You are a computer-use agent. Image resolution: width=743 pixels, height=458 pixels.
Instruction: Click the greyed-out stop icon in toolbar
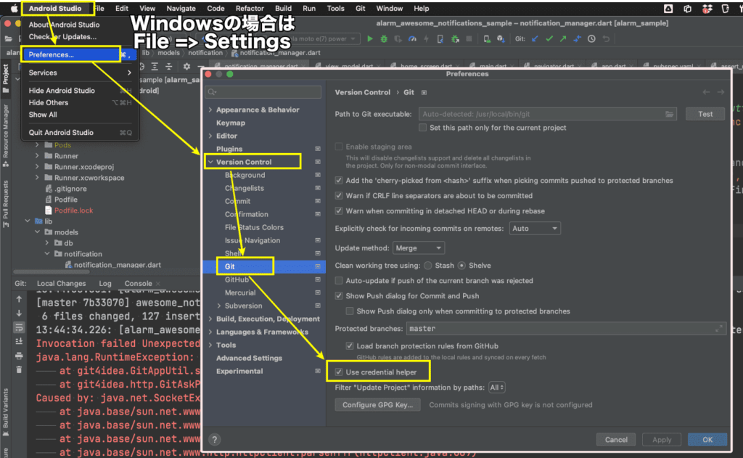click(x=469, y=39)
